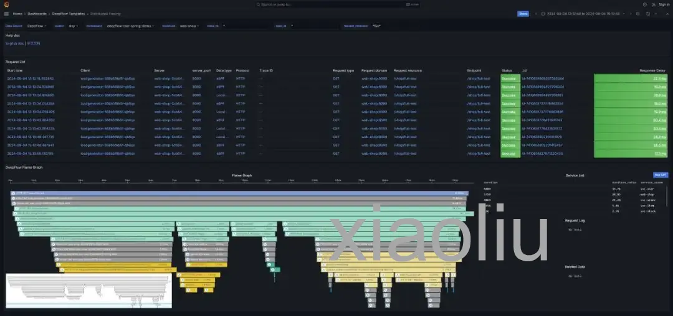The width and height of the screenshot is (673, 316).
Task: Click the Share button
Action: [523, 14]
